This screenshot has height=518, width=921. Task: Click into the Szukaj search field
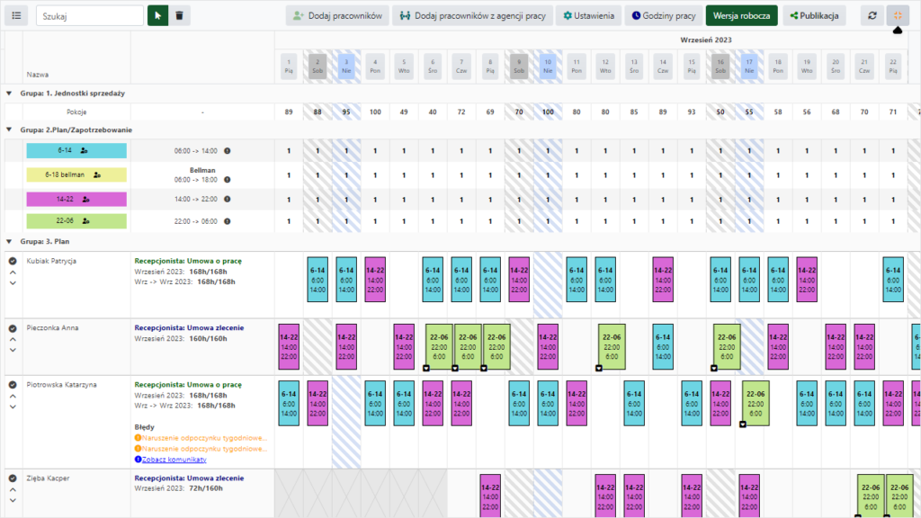click(x=89, y=15)
